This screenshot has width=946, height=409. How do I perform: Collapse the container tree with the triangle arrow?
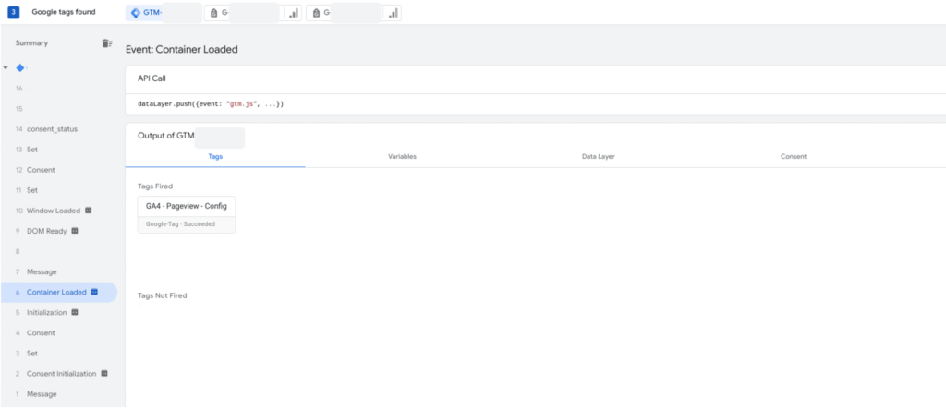[x=6, y=67]
